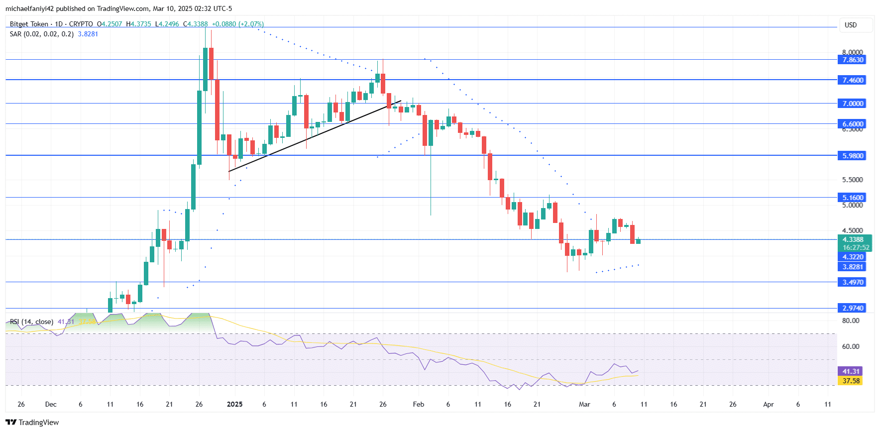Click the 7.8630 price level label
880x432 pixels.
(x=852, y=60)
